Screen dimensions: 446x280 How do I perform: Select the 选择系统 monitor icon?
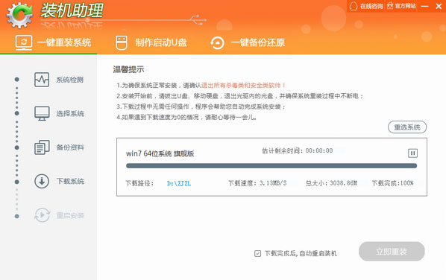pos(42,113)
